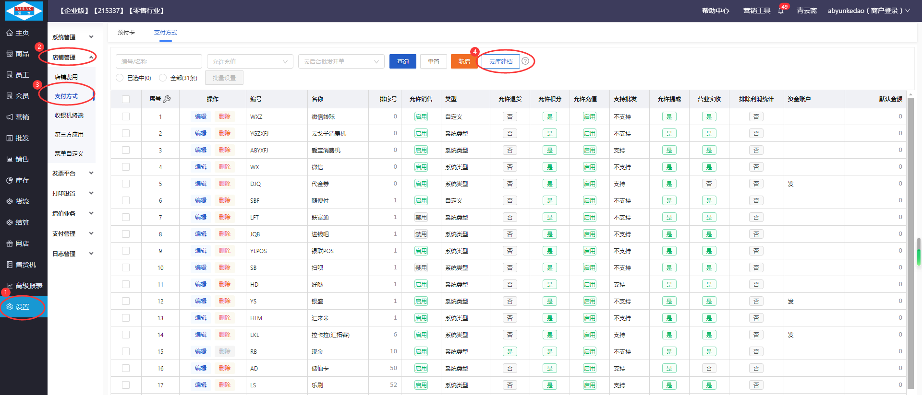Screen dimensions: 922x395
Task: Tick the select-all checkbox in table header
Action: point(126,99)
